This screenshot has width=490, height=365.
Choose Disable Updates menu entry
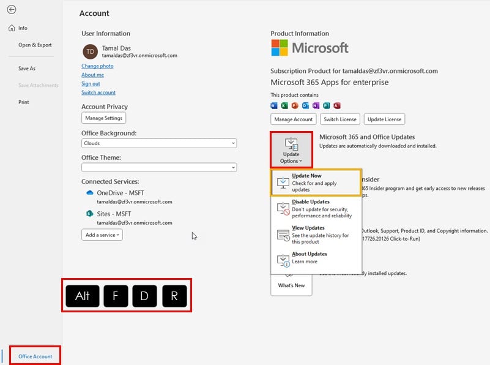point(316,209)
